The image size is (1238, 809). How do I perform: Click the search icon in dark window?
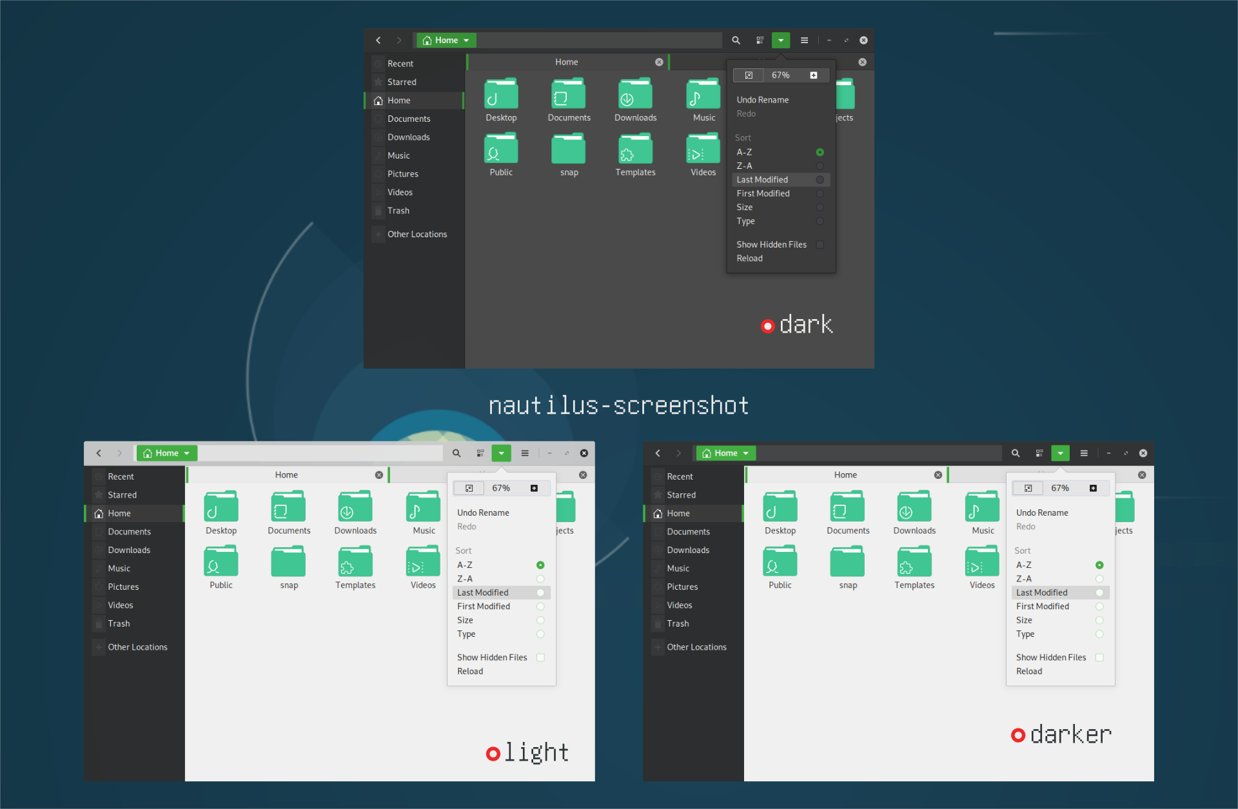coord(736,40)
